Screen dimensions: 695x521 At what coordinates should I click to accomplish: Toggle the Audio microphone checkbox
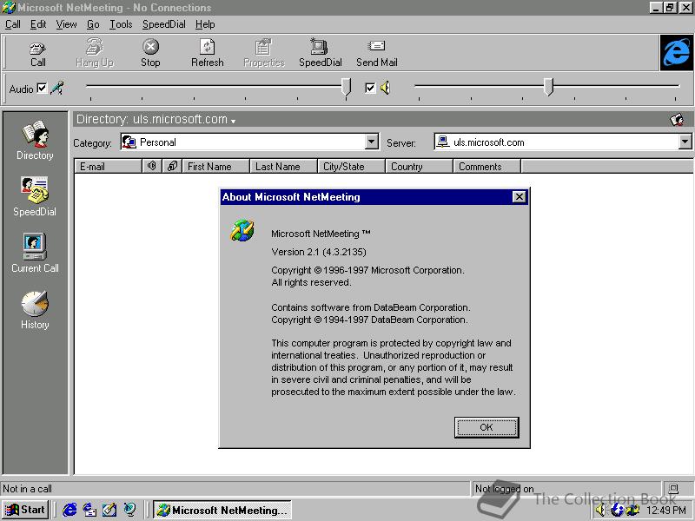coord(42,88)
